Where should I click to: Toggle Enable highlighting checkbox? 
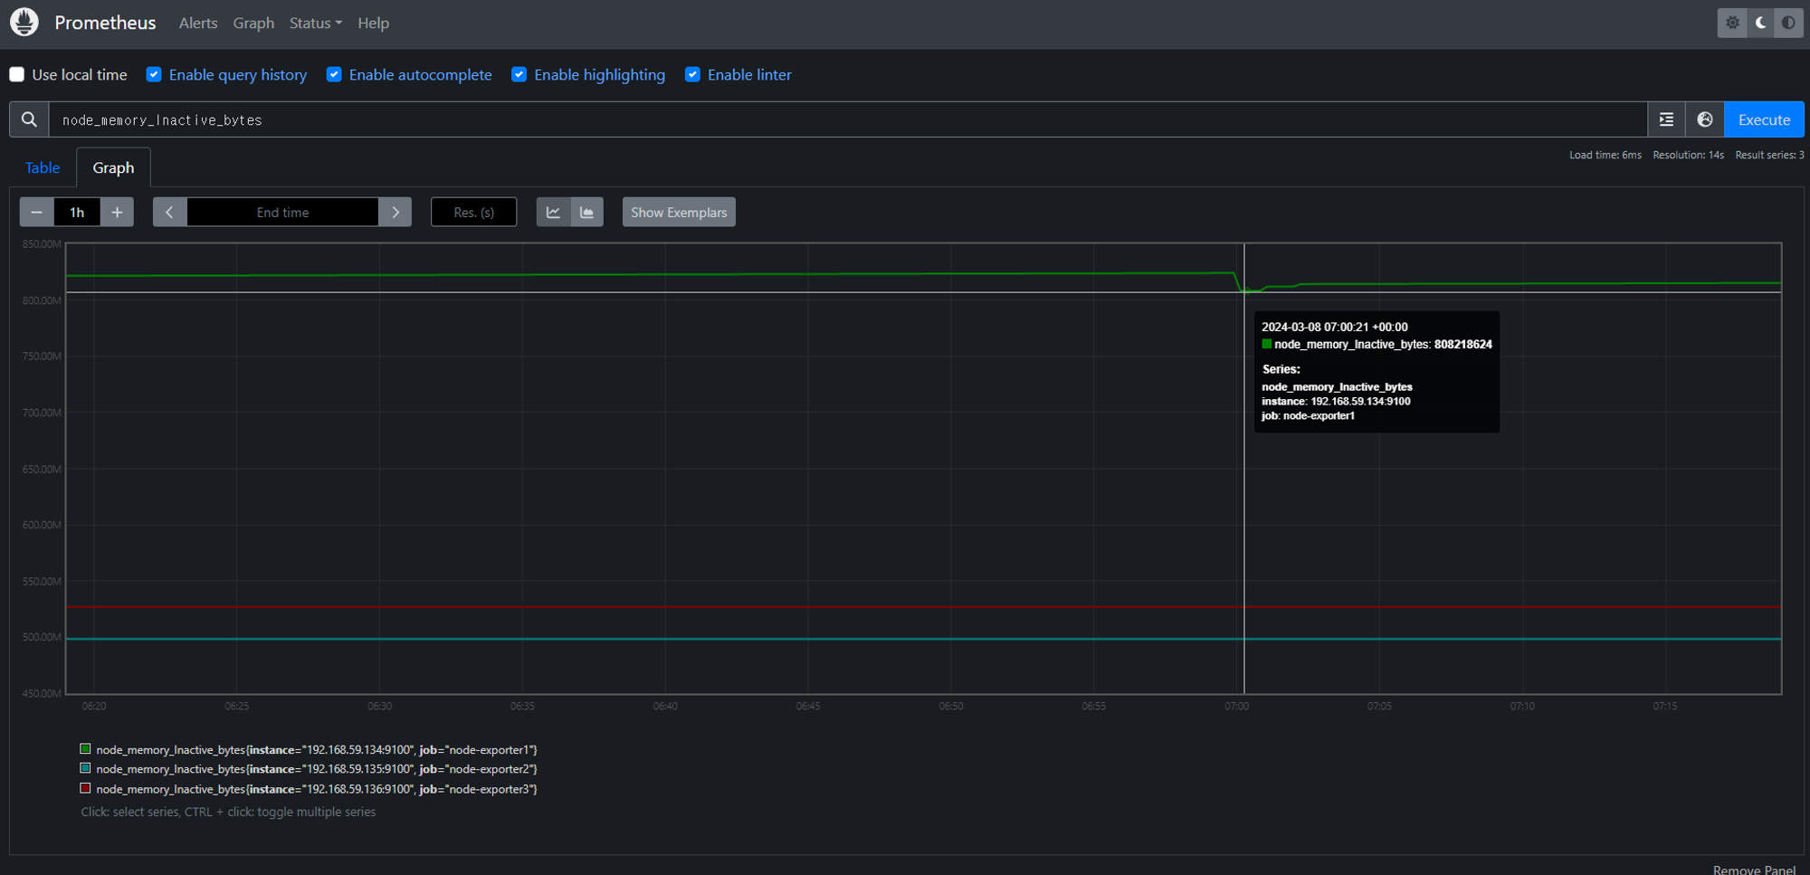(519, 74)
